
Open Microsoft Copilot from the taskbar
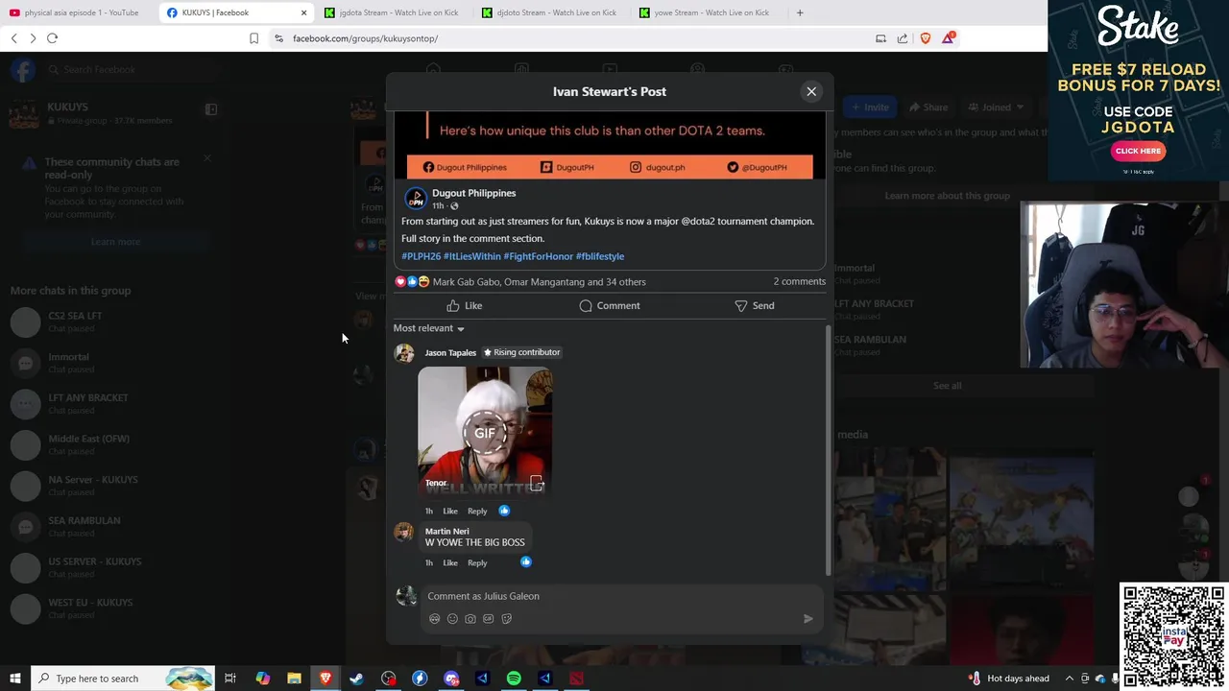point(262,679)
